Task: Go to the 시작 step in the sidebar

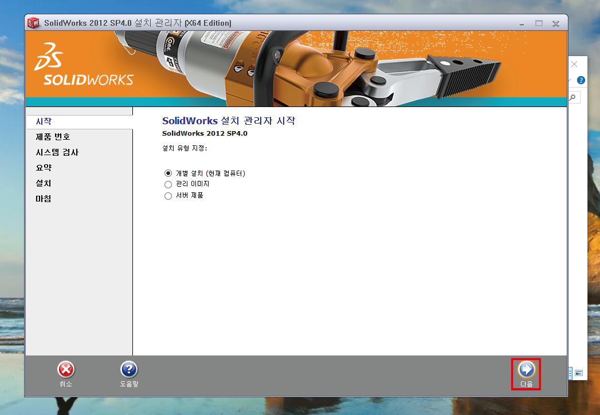Action: (x=44, y=121)
